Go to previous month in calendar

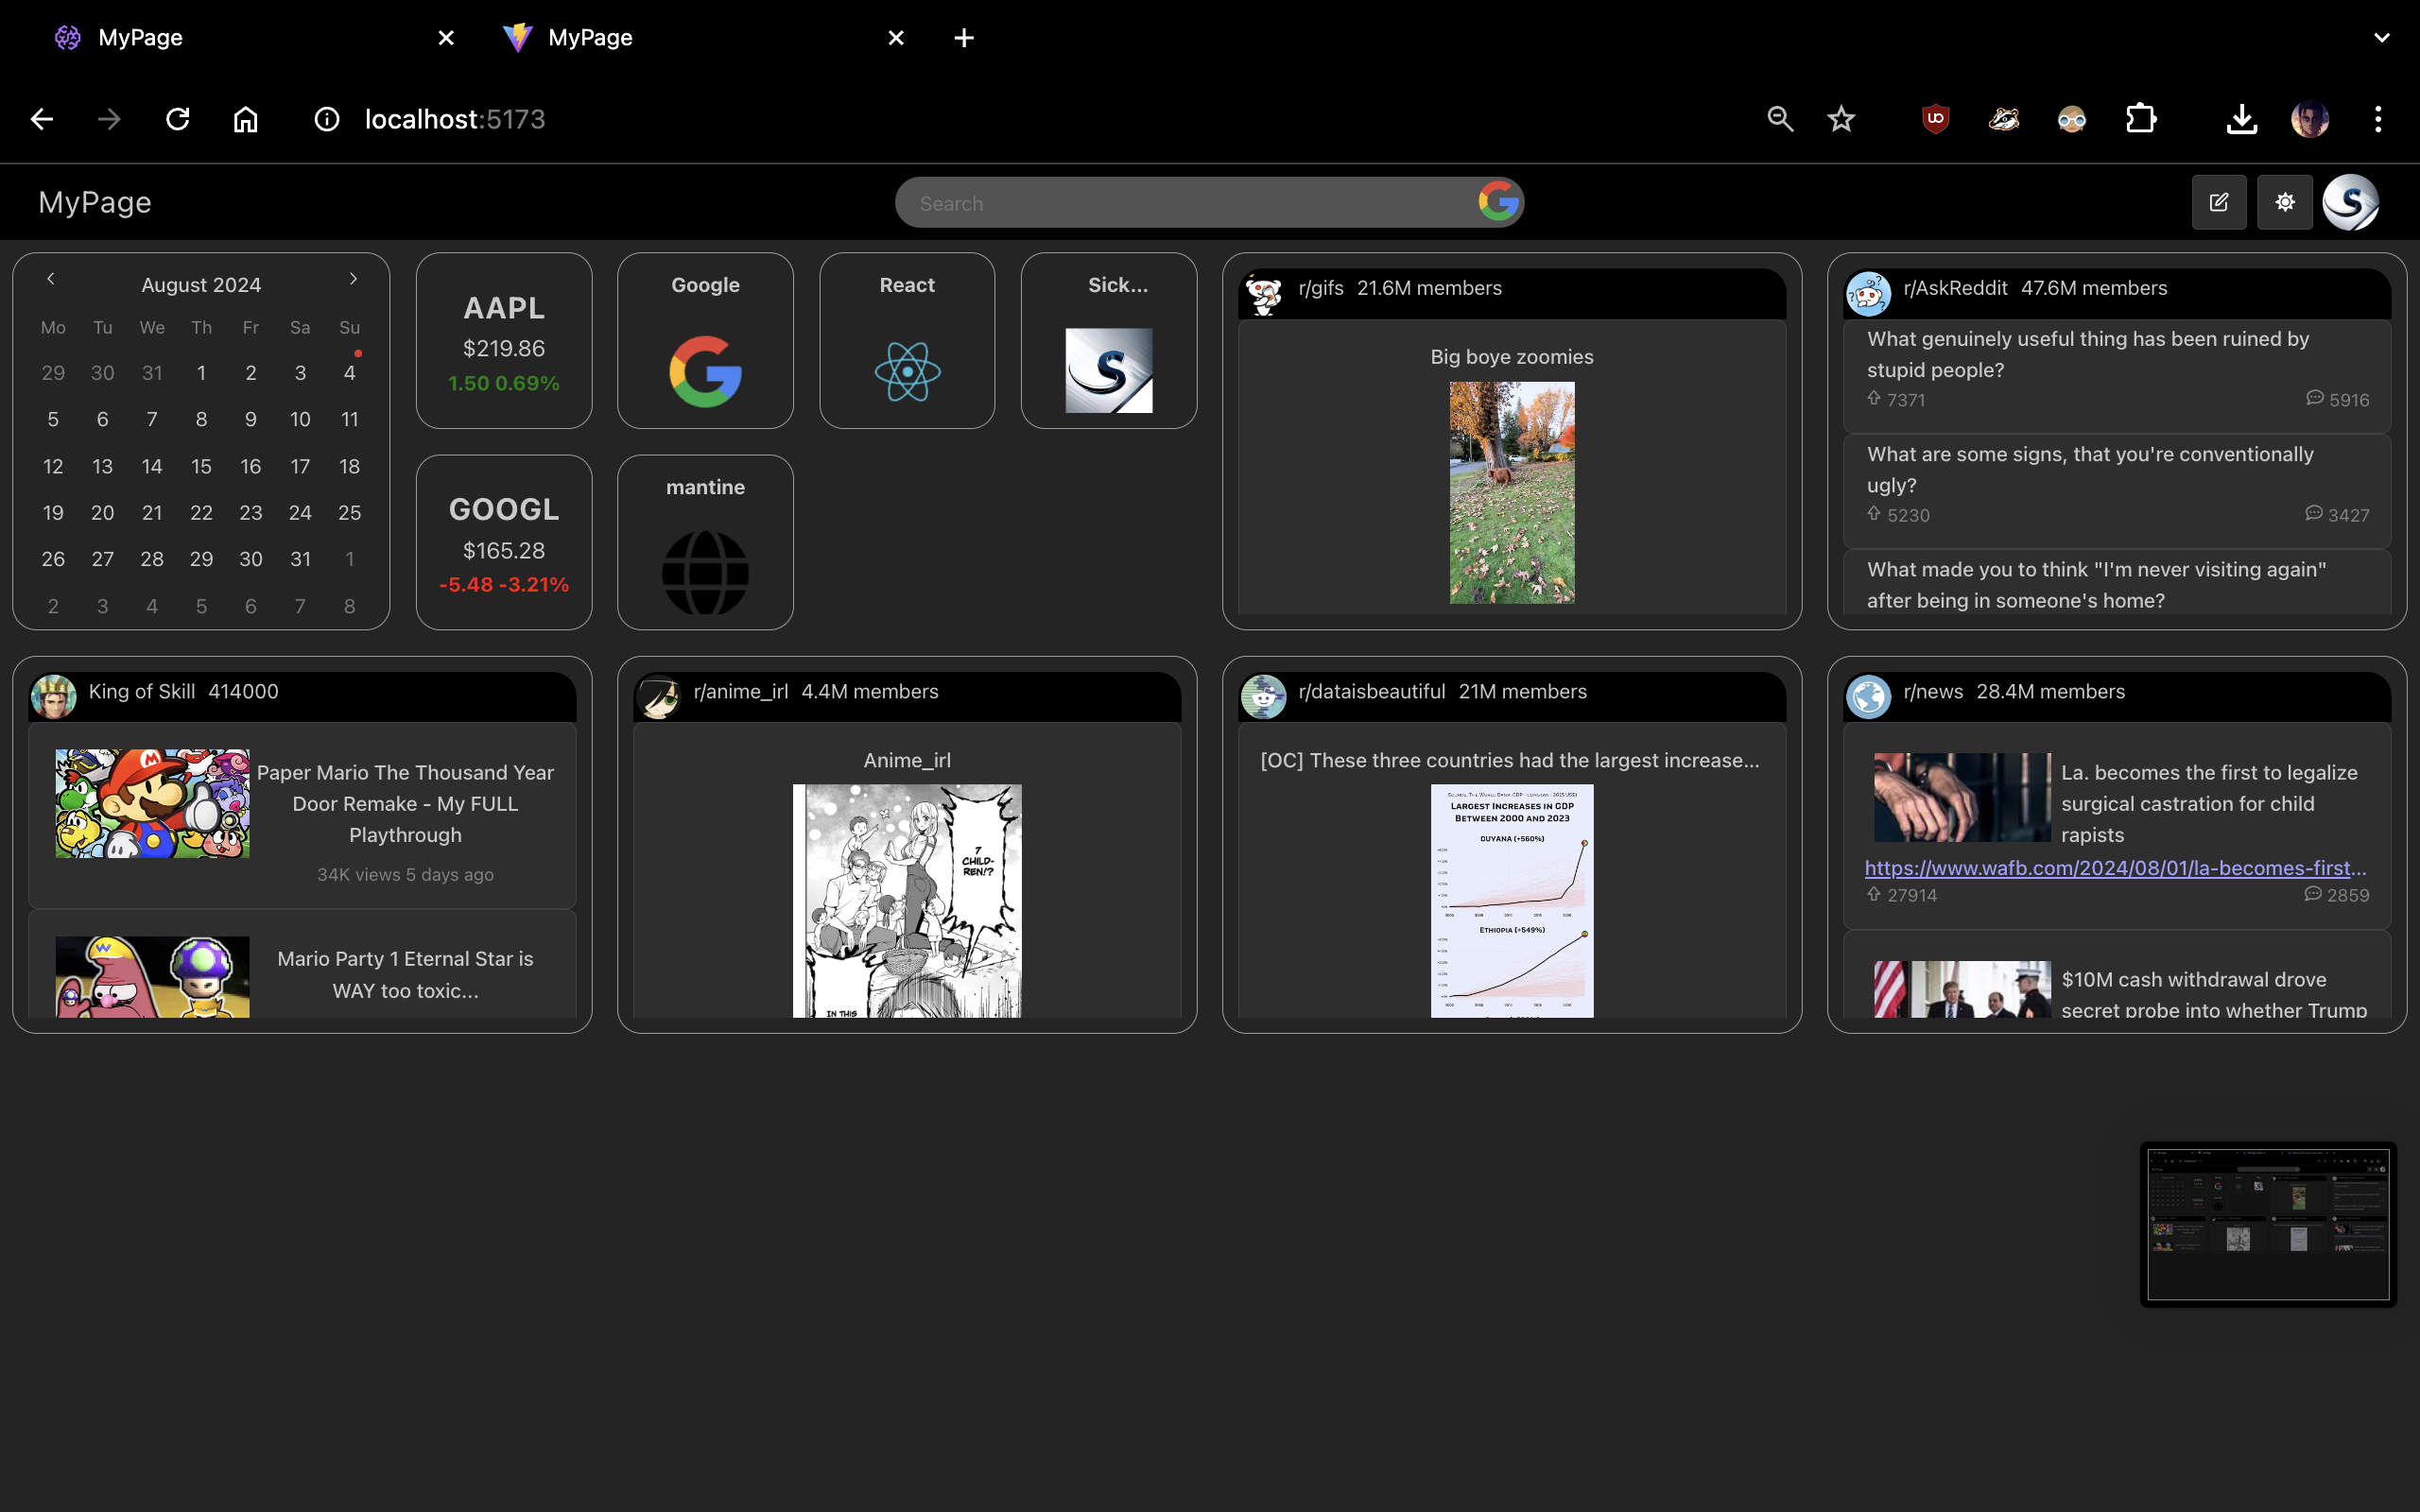pyautogui.click(x=51, y=279)
